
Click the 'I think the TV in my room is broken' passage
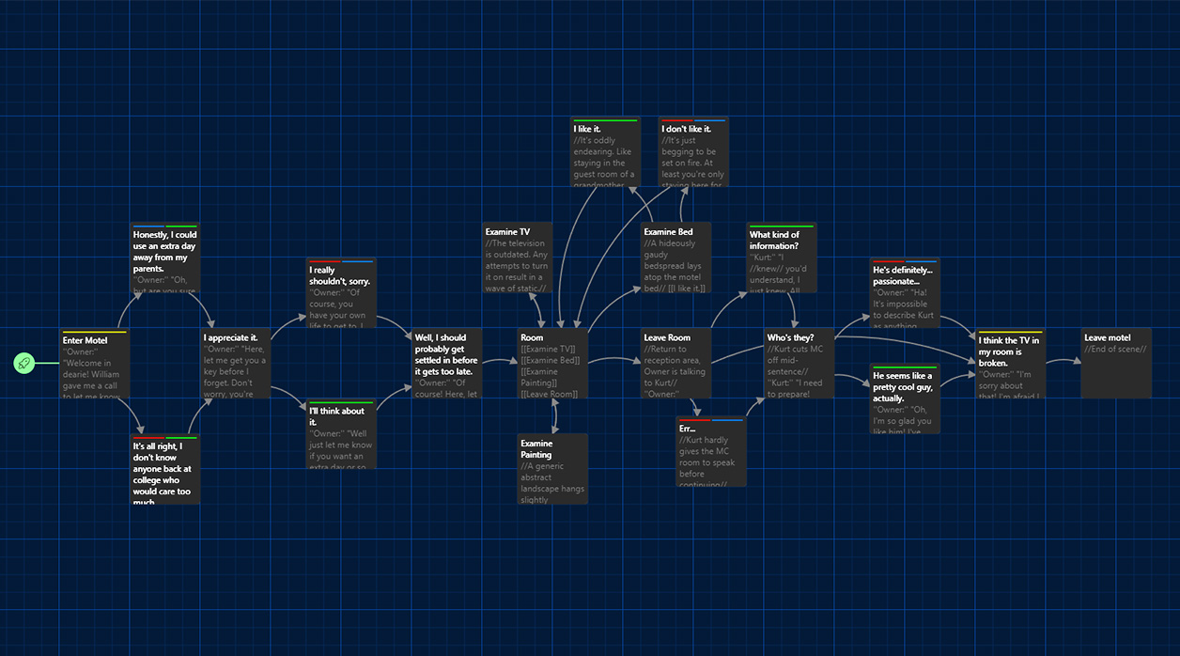coord(1010,365)
